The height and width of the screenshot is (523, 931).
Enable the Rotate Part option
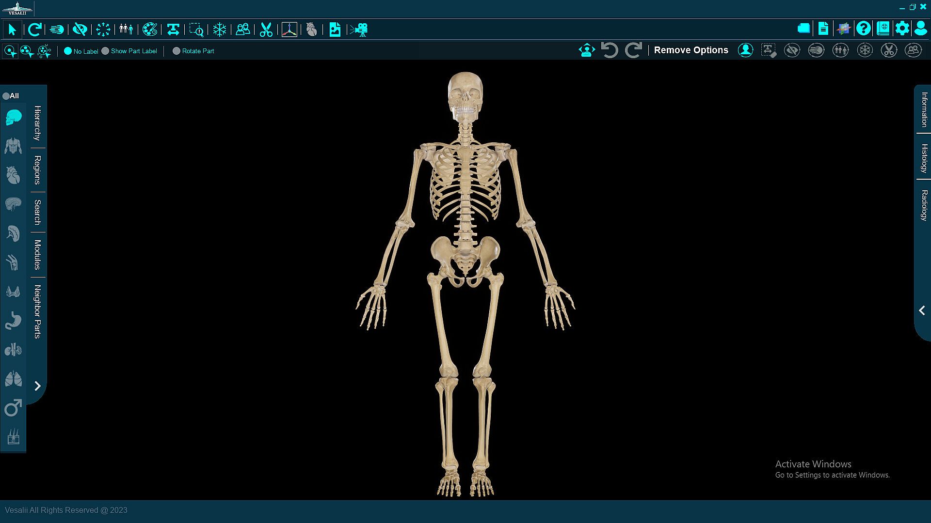[x=177, y=51]
